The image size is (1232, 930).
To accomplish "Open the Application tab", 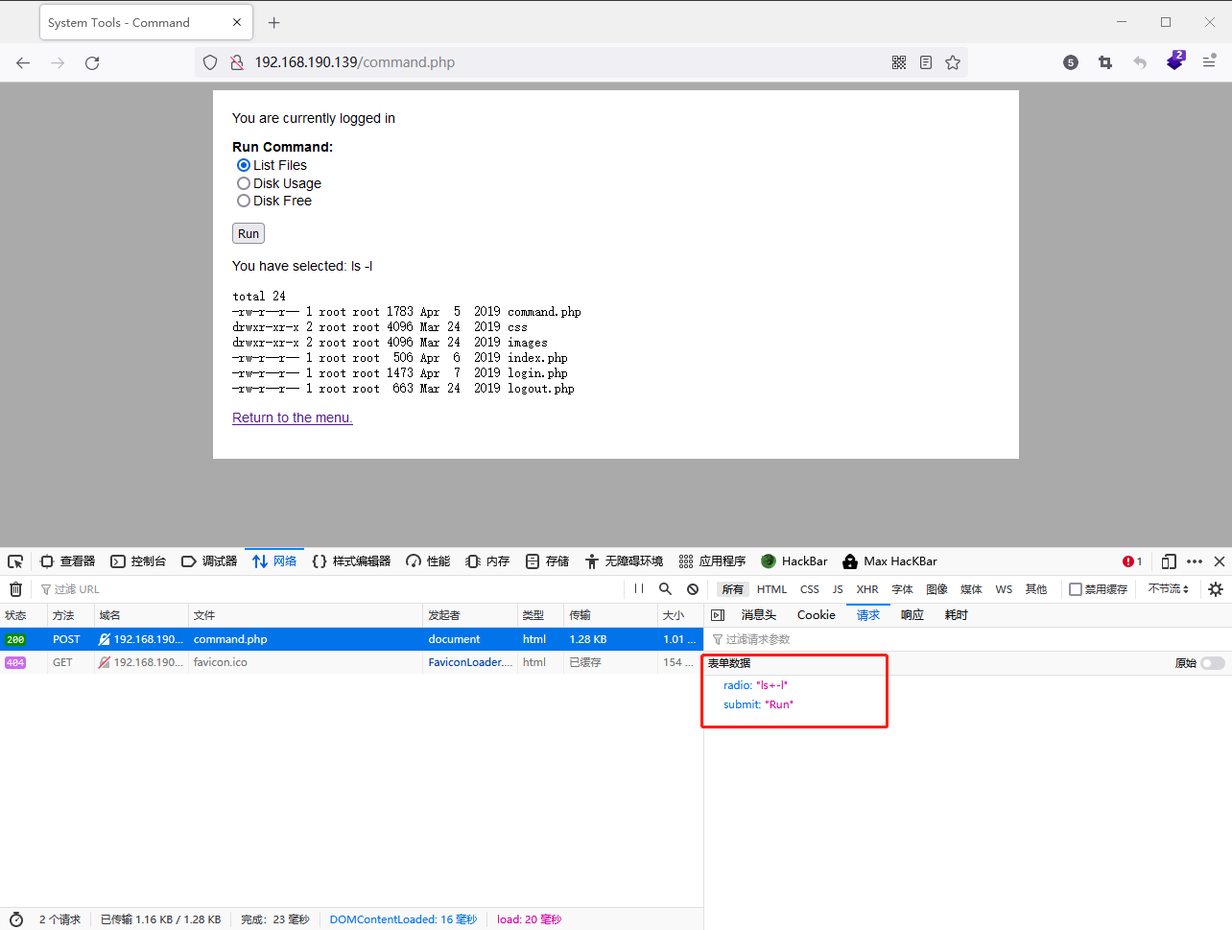I will 712,561.
